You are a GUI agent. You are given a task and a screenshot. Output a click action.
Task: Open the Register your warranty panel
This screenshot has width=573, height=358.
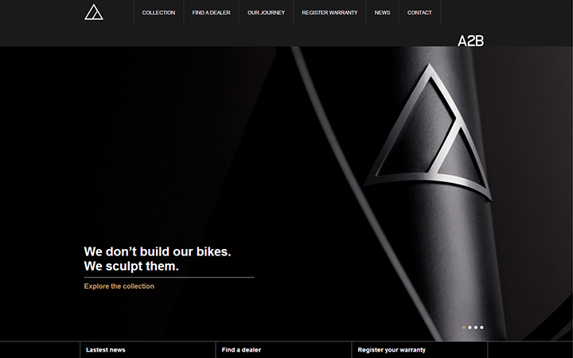click(419, 350)
